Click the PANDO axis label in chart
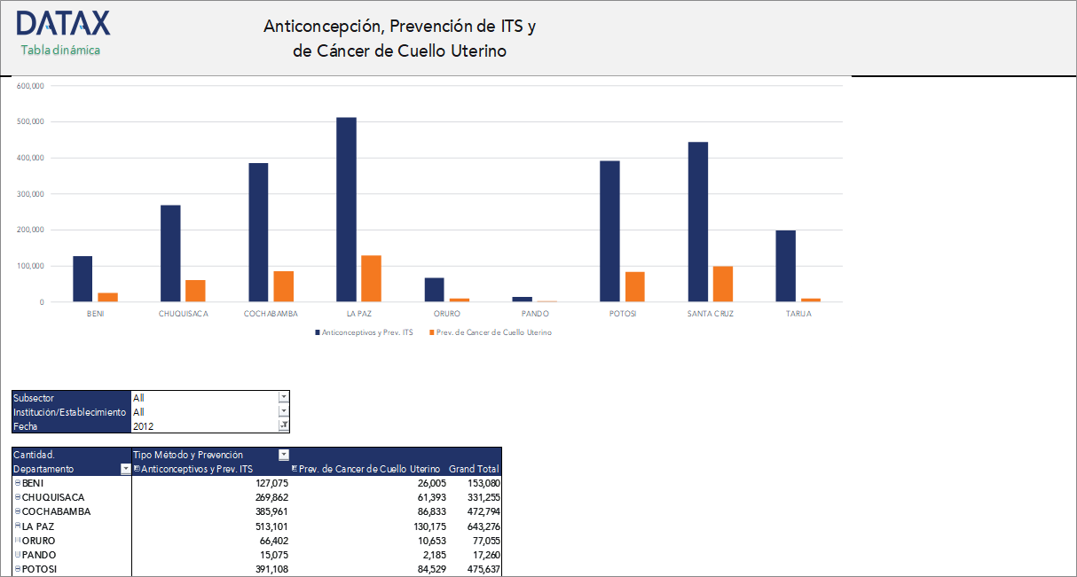The height and width of the screenshot is (577, 1077). point(535,314)
